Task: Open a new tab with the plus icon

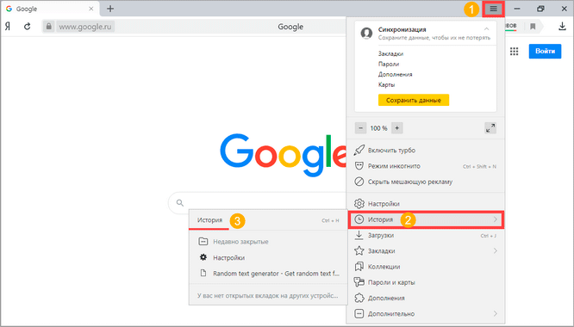Action: click(110, 9)
